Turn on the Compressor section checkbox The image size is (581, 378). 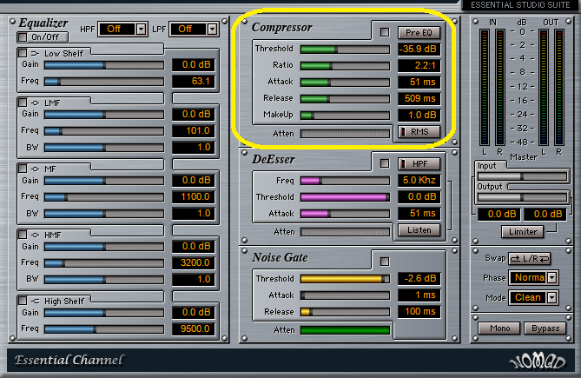pyautogui.click(x=385, y=32)
